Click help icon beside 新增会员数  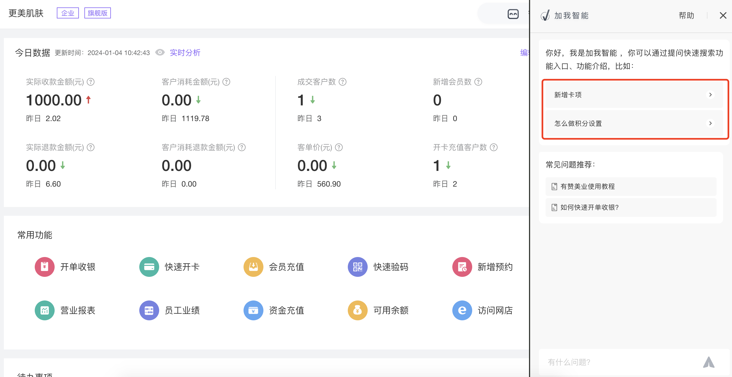coord(478,82)
